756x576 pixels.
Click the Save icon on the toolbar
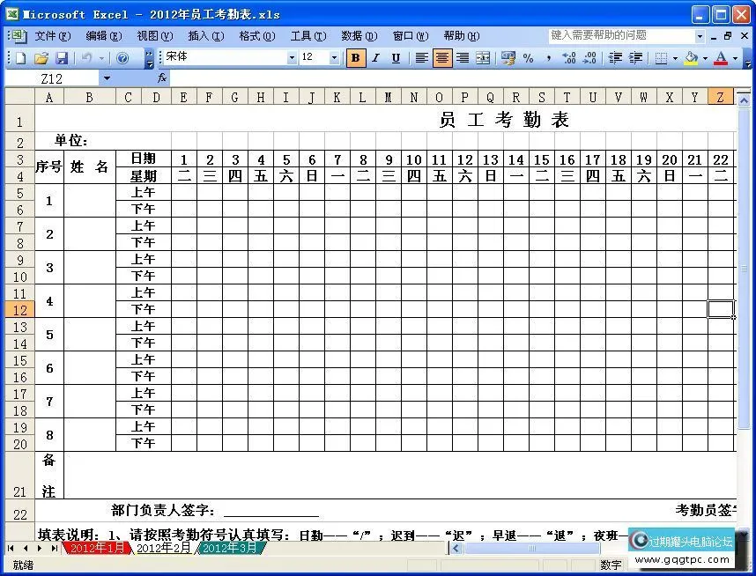pyautogui.click(x=62, y=57)
